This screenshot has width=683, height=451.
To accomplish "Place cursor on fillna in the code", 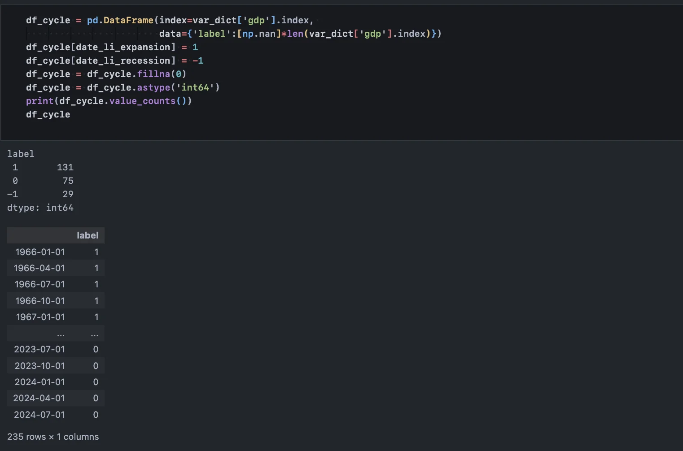I will pos(153,74).
